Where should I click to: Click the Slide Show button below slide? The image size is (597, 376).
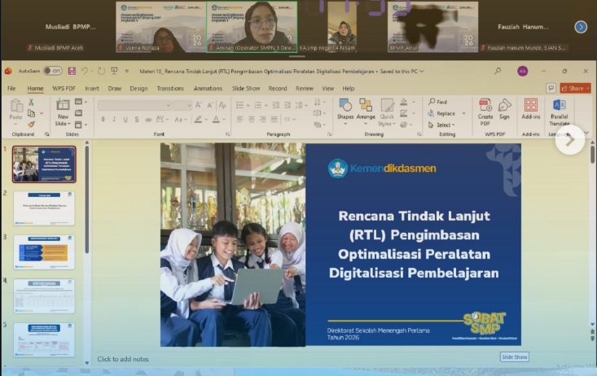point(515,357)
